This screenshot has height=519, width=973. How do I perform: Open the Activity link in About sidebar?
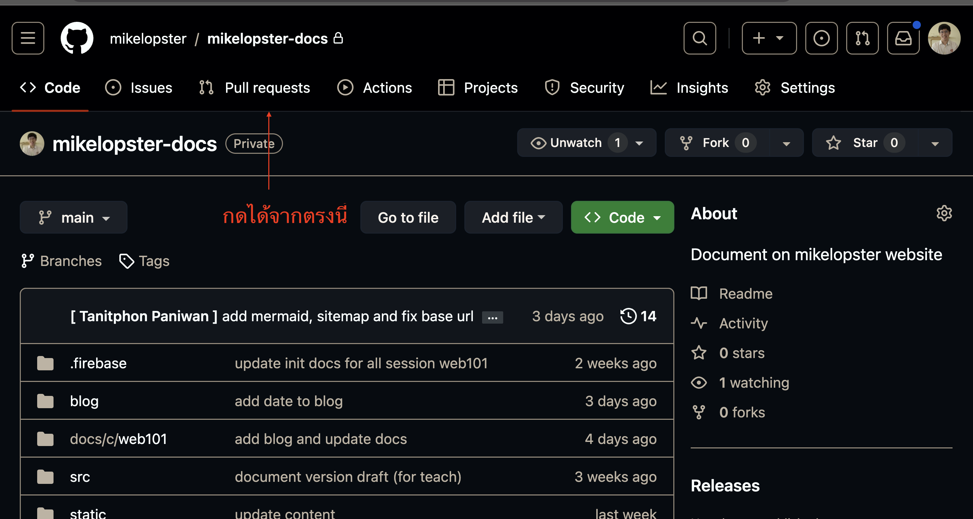[729, 323]
